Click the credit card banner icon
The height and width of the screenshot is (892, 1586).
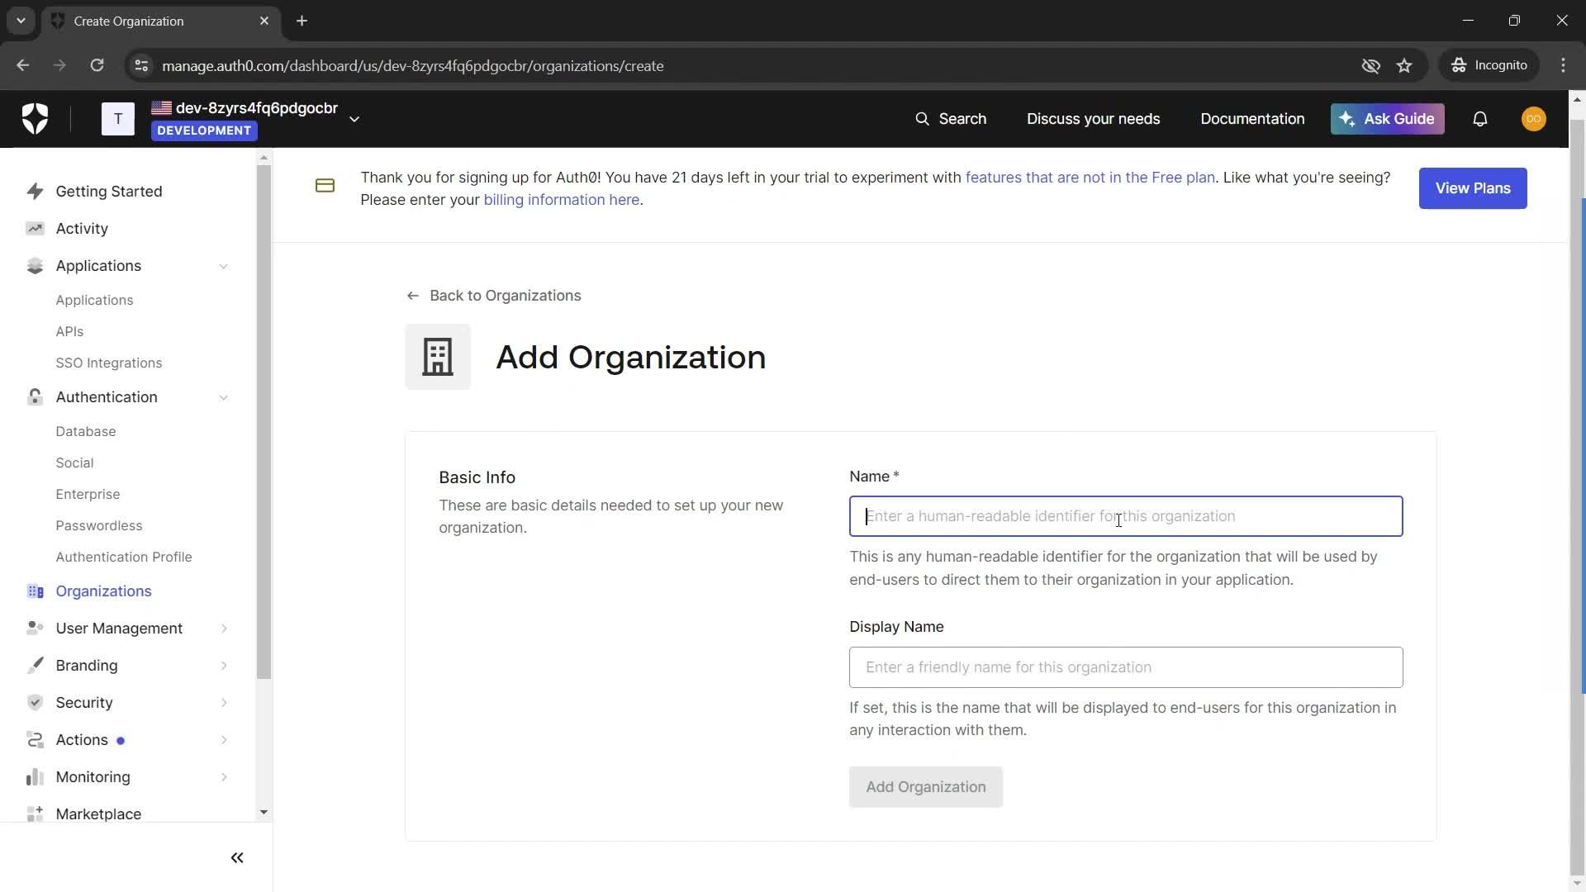(x=325, y=187)
